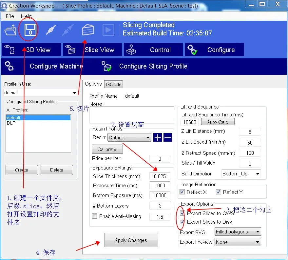
Task: Select the Options tab
Action: tap(93, 84)
